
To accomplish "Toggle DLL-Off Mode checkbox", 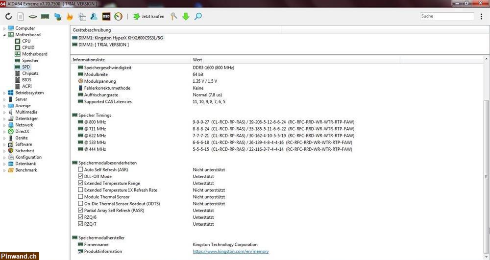I will (81, 176).
